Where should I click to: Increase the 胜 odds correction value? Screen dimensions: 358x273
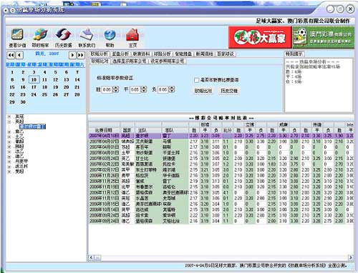pyautogui.click(x=116, y=88)
